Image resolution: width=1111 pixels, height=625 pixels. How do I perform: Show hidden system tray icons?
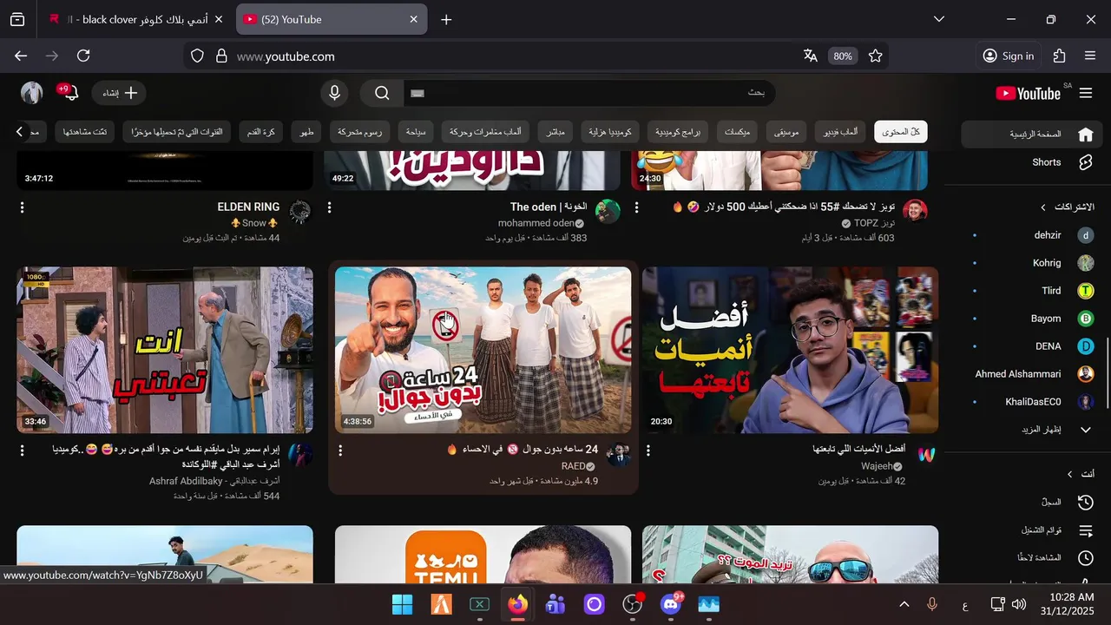[x=904, y=604]
